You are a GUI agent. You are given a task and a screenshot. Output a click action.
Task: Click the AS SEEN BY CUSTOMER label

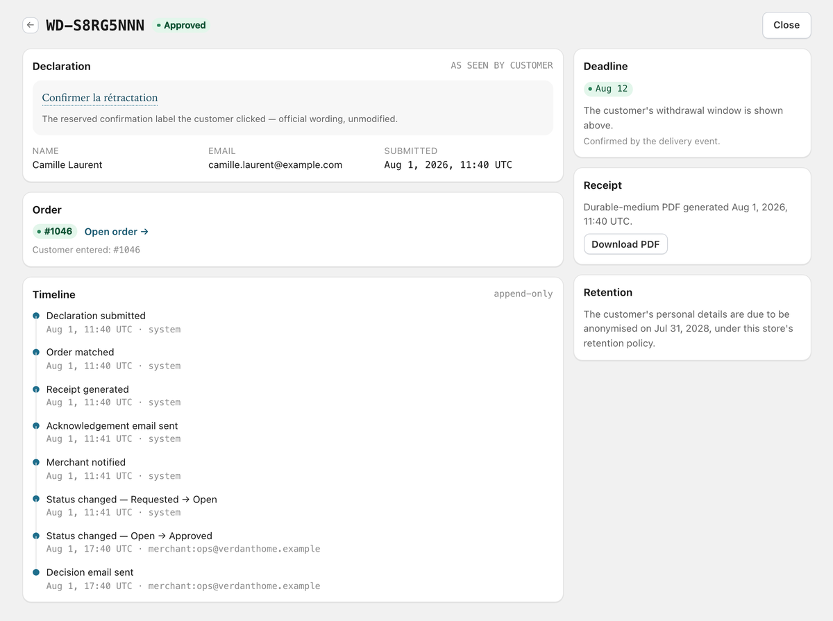click(502, 65)
